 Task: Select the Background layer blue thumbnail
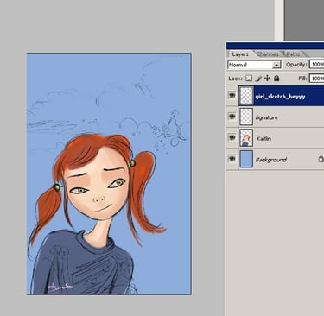tap(246, 159)
